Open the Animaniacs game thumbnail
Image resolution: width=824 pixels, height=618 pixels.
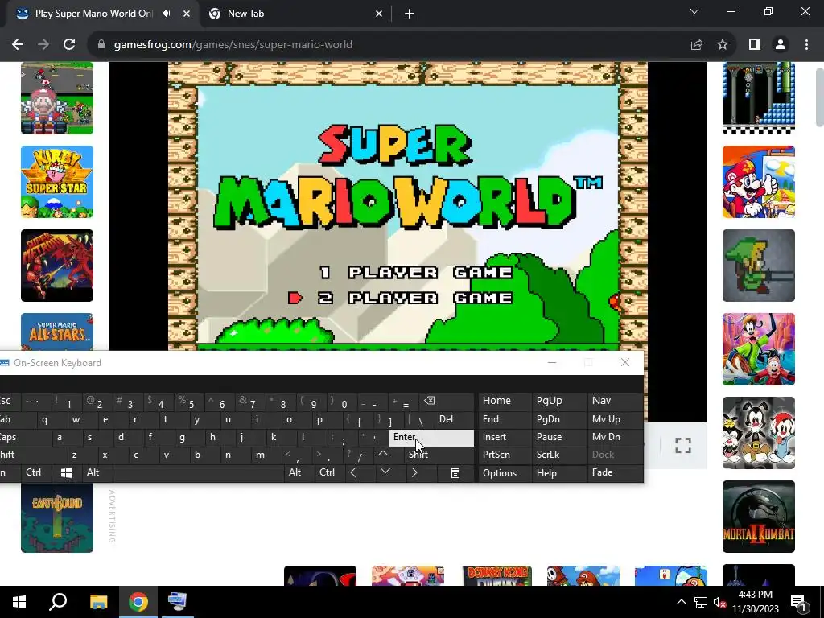point(759,433)
